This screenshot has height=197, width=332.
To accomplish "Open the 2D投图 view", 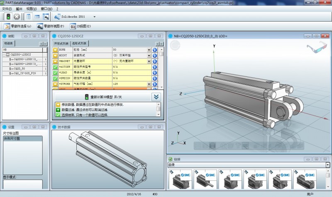I will pyautogui.click(x=81, y=26).
